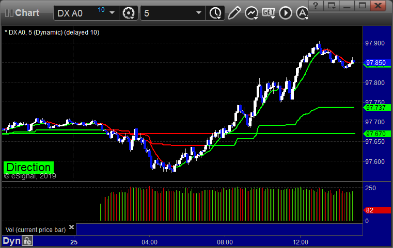Open the studies chart-line icon

[251, 13]
